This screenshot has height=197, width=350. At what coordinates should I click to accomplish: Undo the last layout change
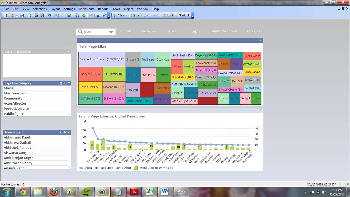pyautogui.click(x=49, y=15)
